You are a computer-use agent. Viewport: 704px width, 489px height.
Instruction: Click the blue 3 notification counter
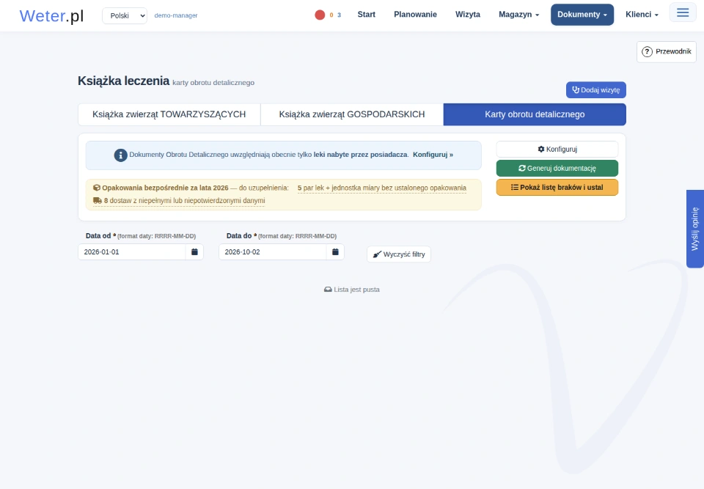pos(339,15)
